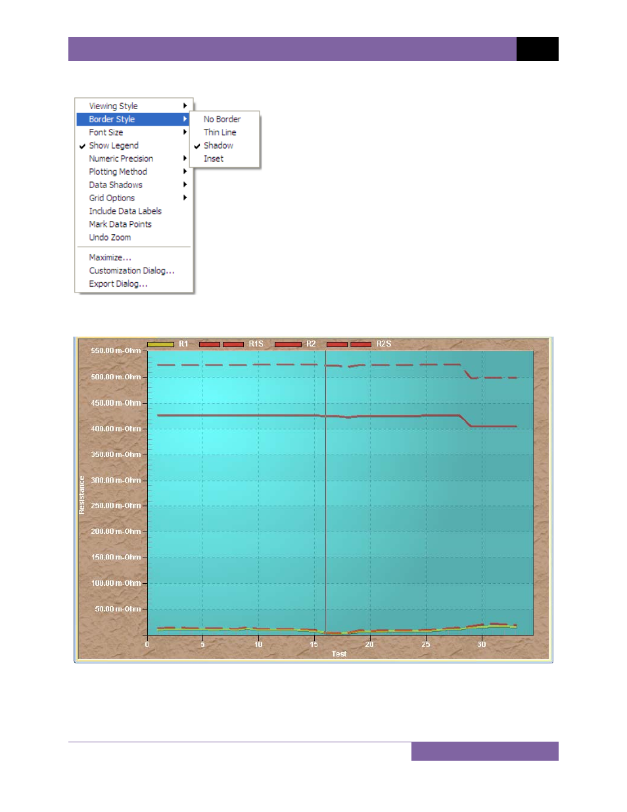Select the Border Style menu entry
This screenshot has width=627, height=812.
133,119
